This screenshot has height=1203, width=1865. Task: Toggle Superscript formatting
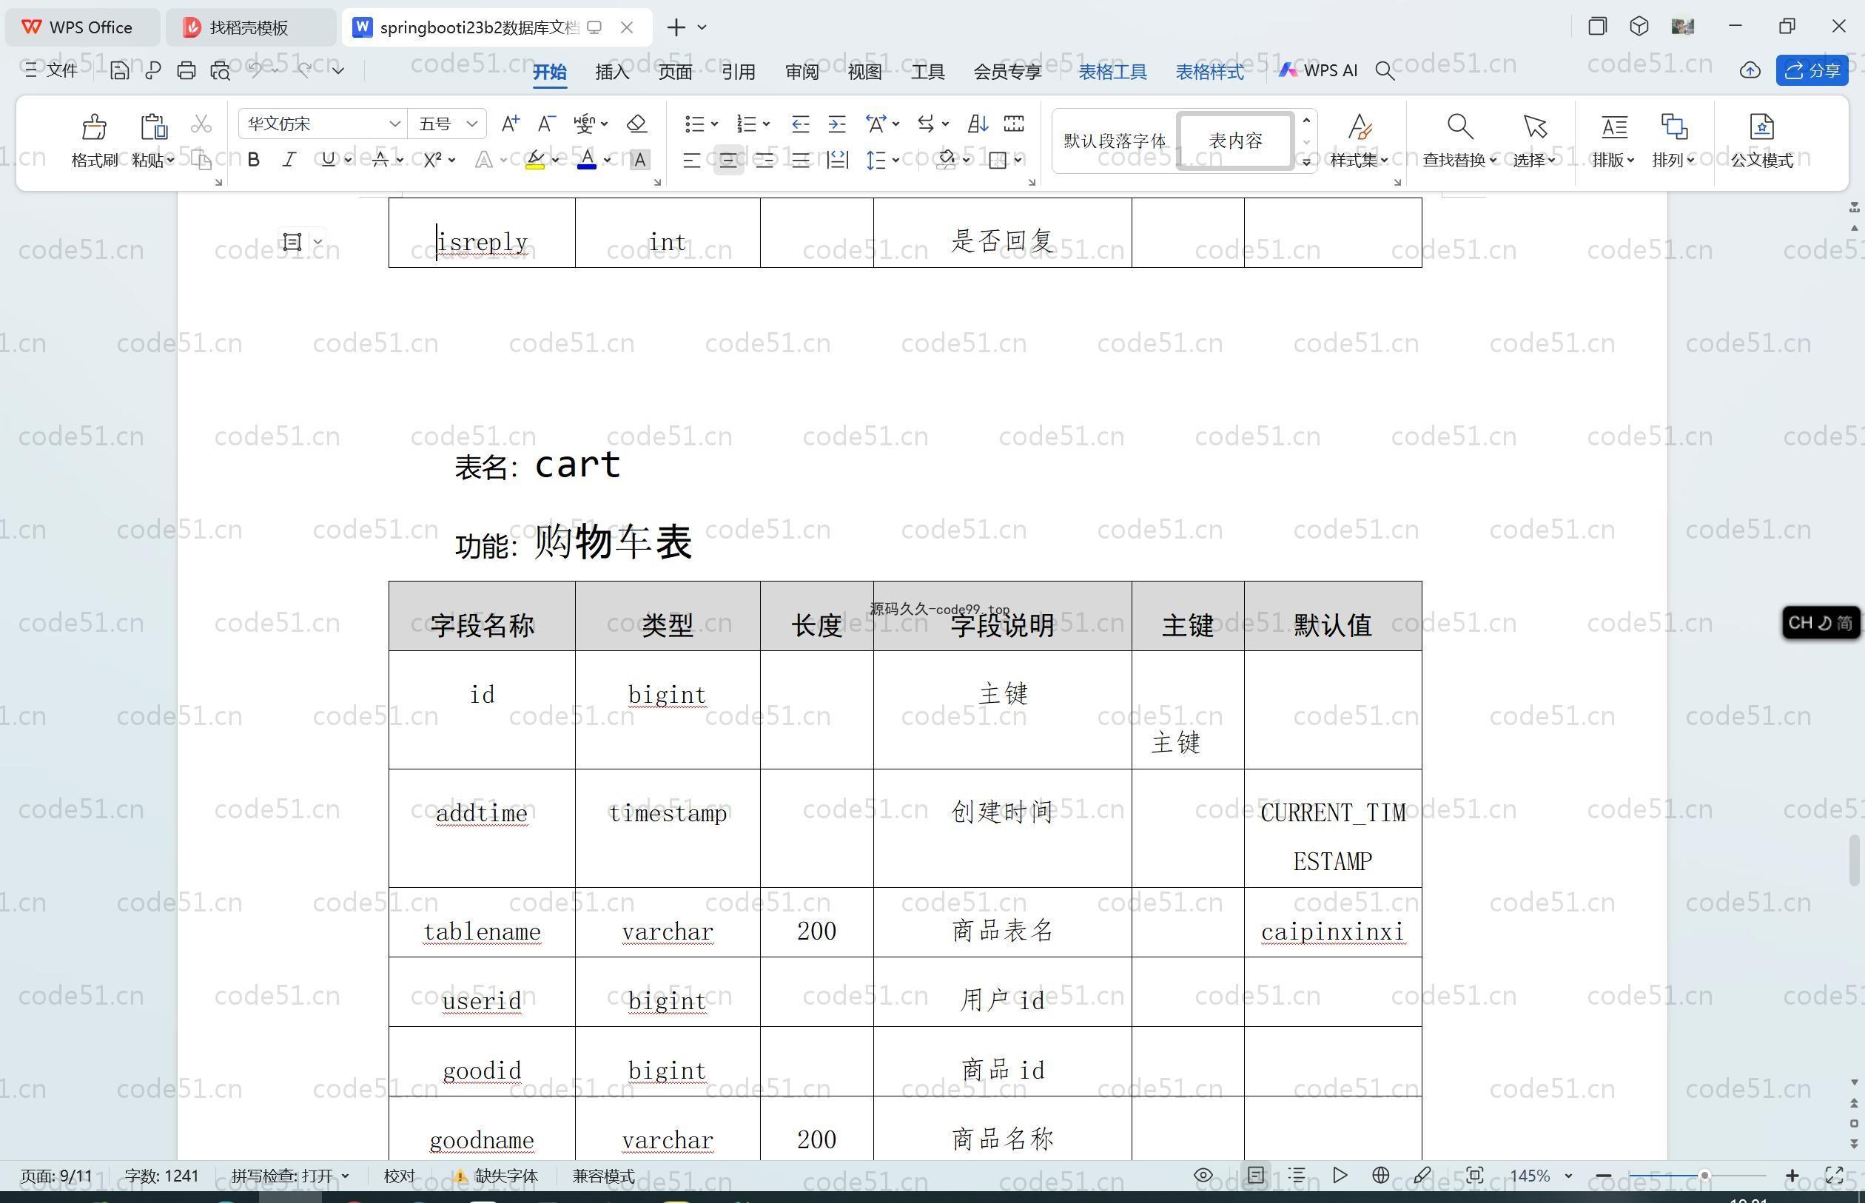tap(432, 160)
